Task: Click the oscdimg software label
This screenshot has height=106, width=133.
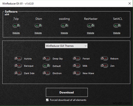Action: [64, 19]
